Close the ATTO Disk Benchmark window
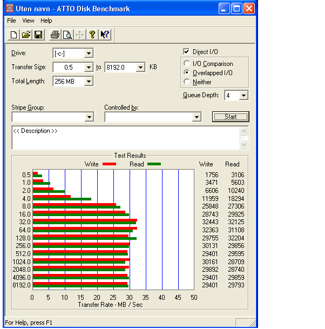325x329 pixels. pos(249,9)
